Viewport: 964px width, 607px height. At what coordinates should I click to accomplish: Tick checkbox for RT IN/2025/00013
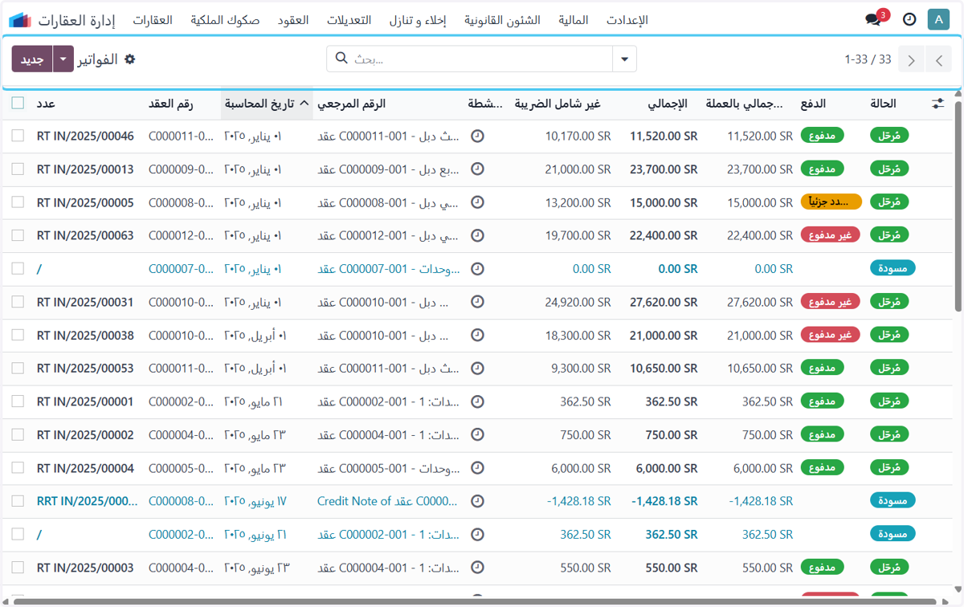18,169
